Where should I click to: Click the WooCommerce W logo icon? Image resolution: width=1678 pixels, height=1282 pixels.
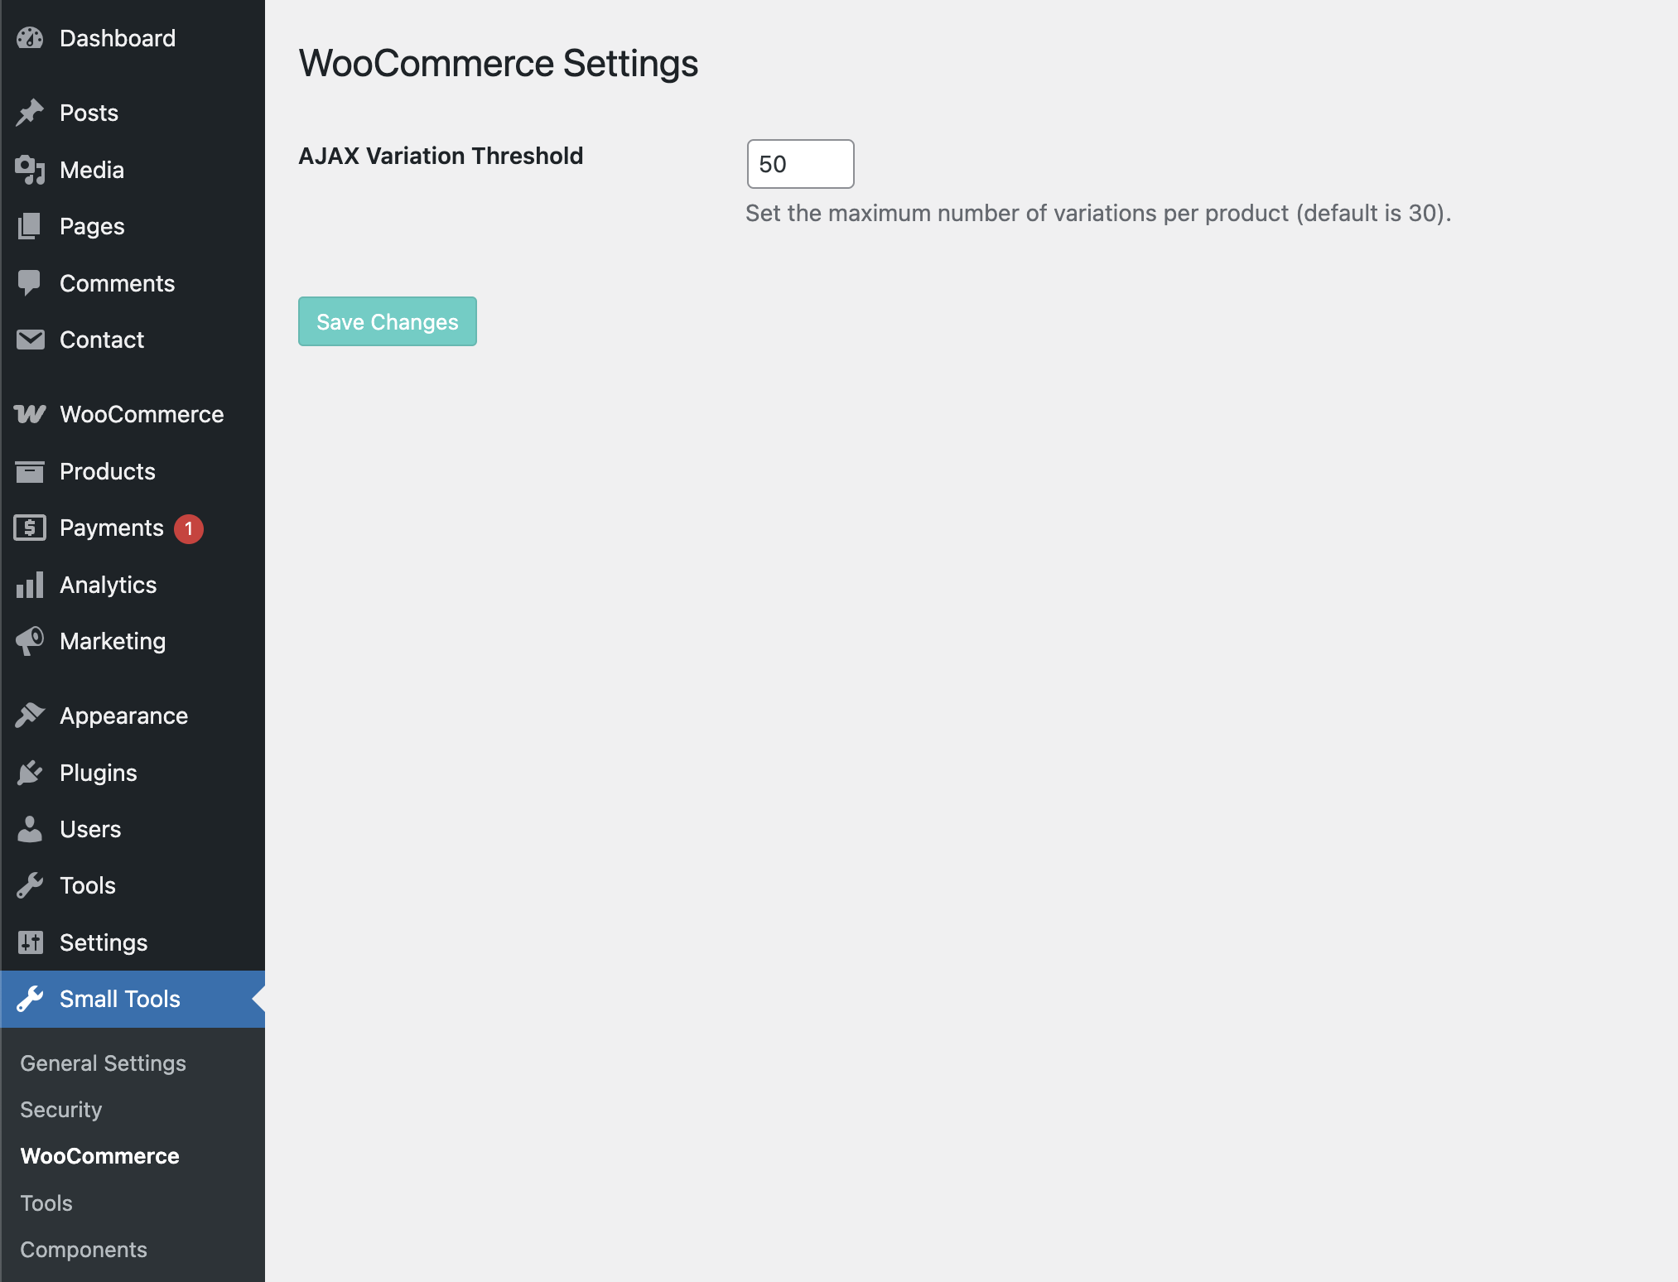tap(30, 414)
